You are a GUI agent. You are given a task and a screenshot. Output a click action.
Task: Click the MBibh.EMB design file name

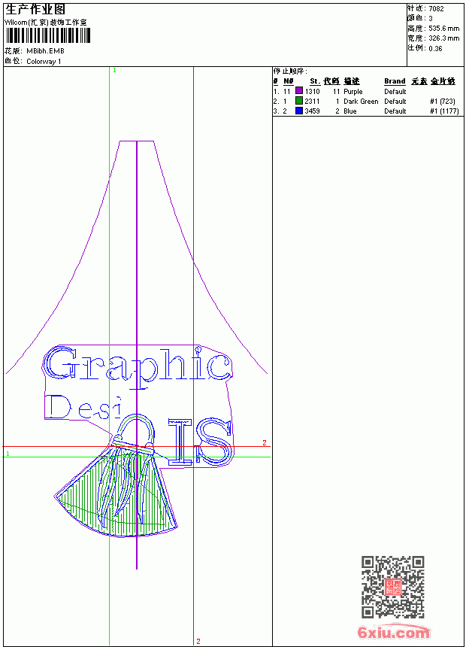point(45,51)
